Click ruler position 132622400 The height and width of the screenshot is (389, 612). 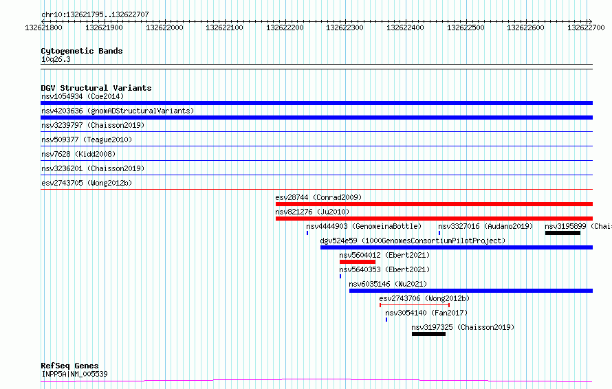[405, 27]
